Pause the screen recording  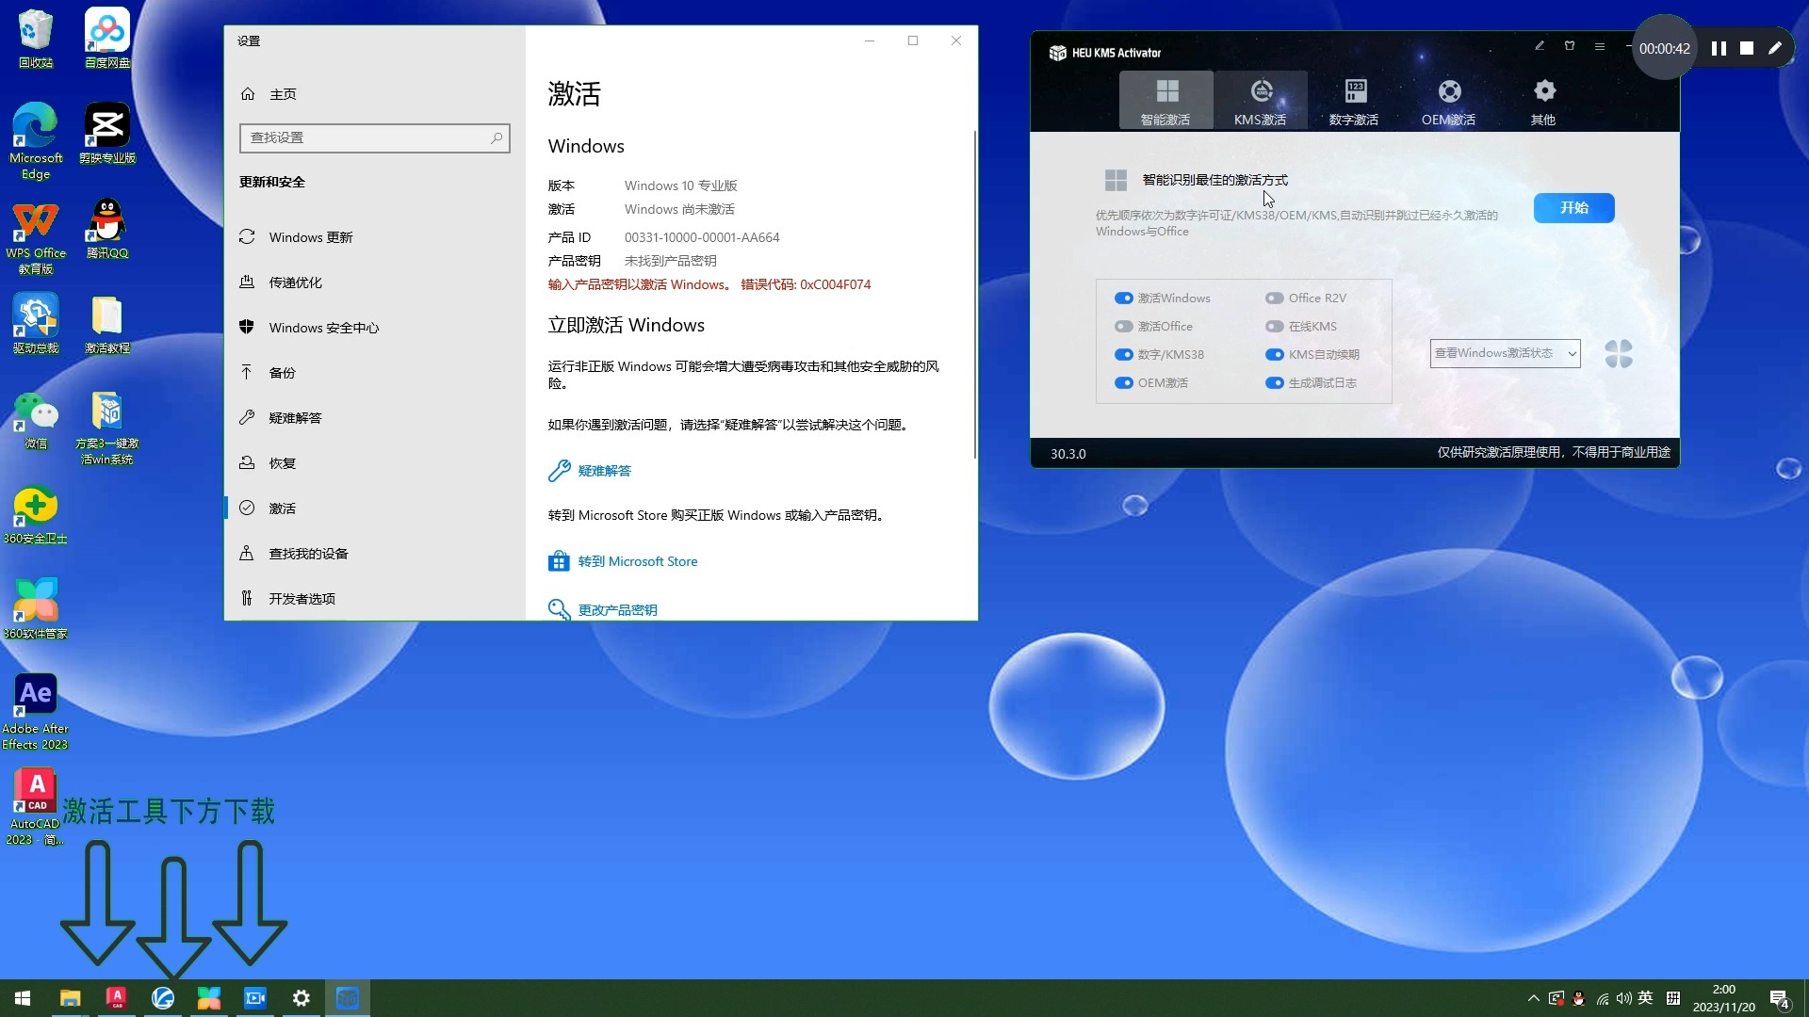pyautogui.click(x=1719, y=48)
